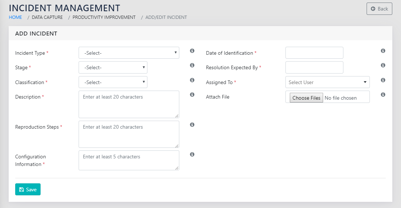Focus the Date of Identification field
The height and width of the screenshot is (208, 401).
coord(314,53)
